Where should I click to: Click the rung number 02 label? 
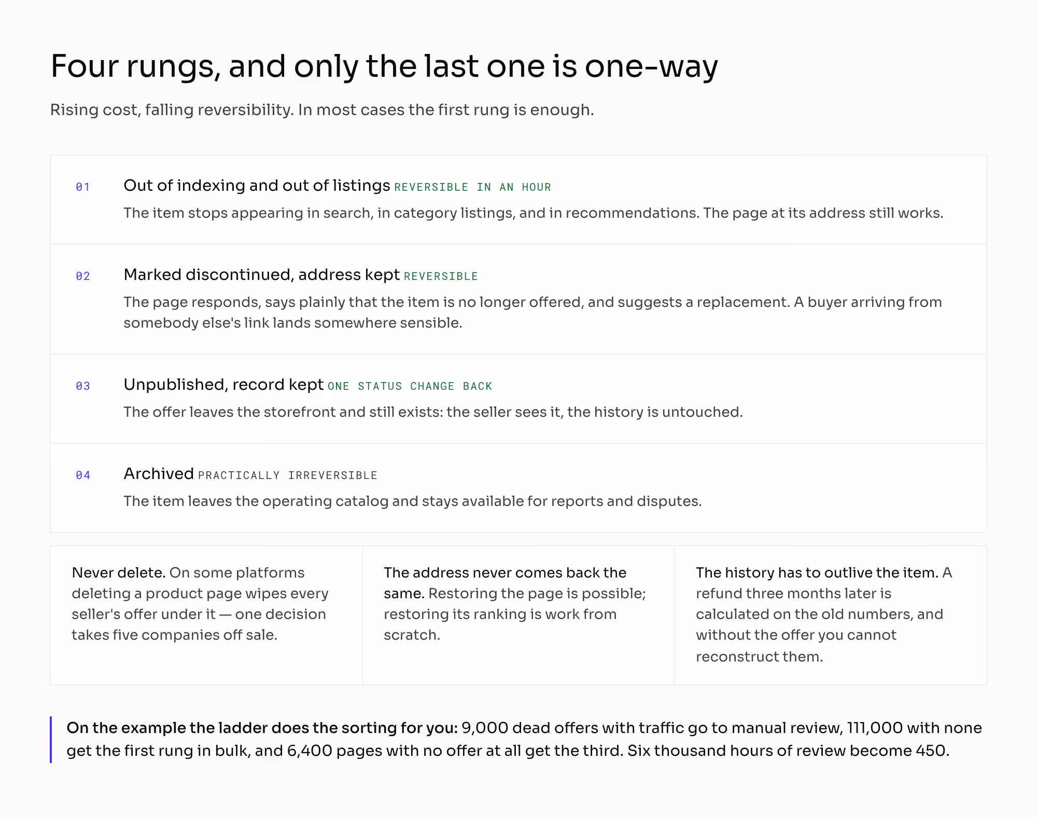coord(83,276)
